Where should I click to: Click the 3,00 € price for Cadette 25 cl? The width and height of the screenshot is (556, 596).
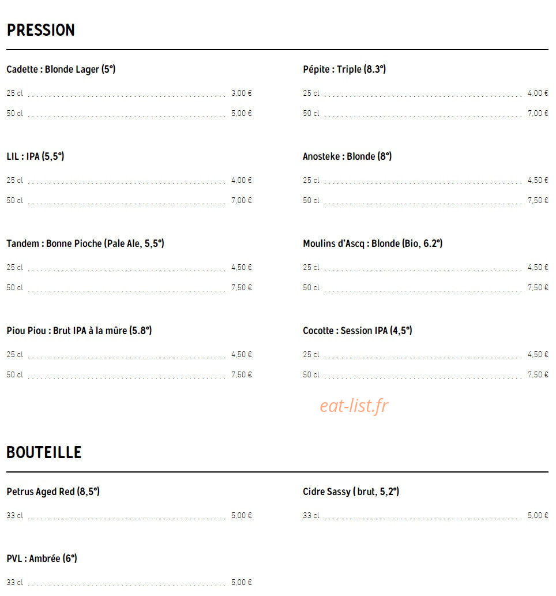(242, 93)
